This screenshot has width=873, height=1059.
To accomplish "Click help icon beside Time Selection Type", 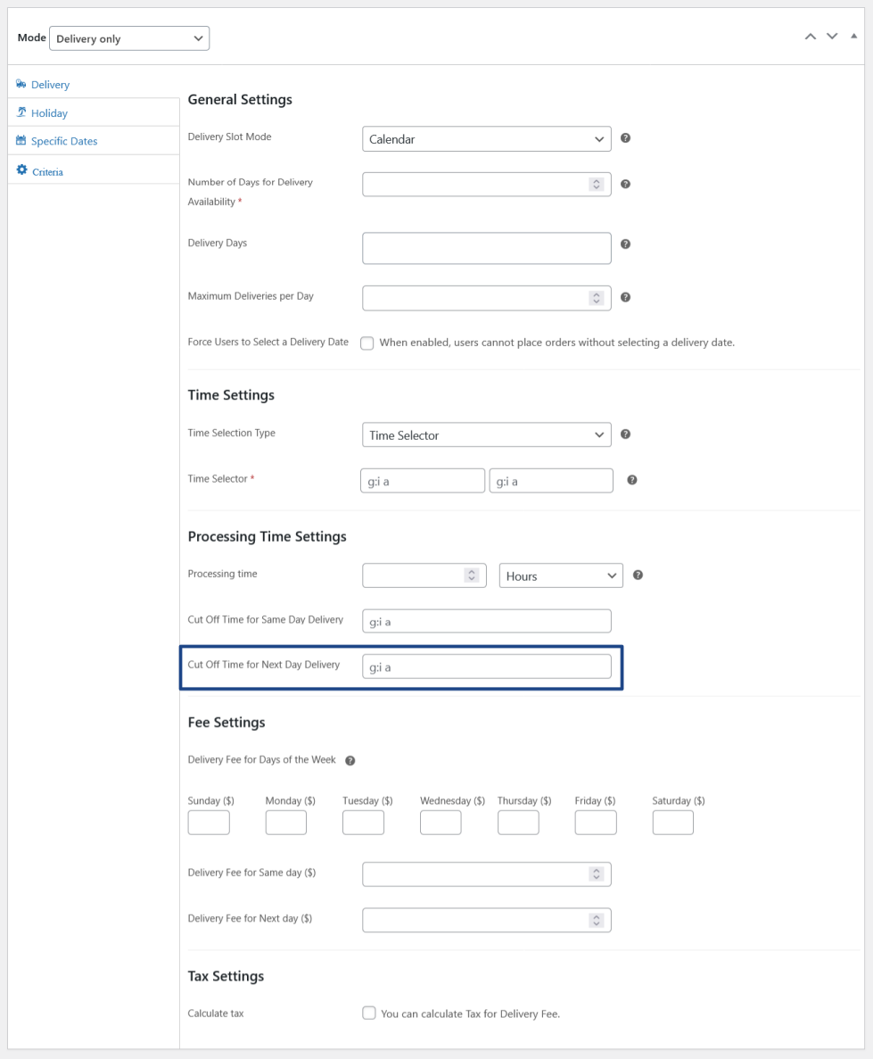I will point(625,434).
